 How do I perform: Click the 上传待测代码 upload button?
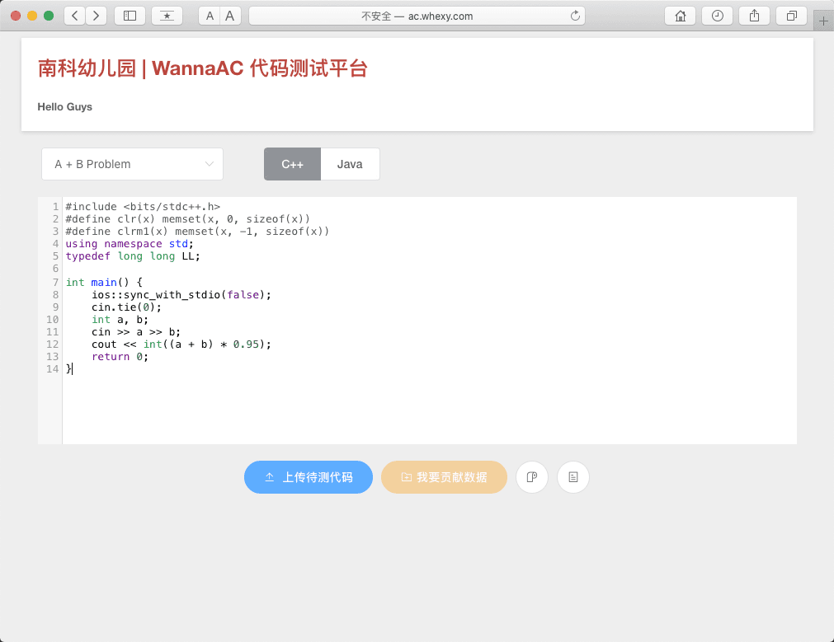tap(309, 477)
